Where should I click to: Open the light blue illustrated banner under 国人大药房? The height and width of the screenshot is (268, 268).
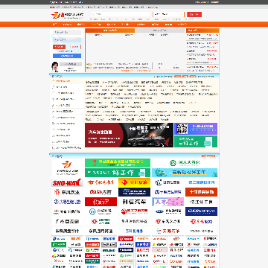point(185,173)
